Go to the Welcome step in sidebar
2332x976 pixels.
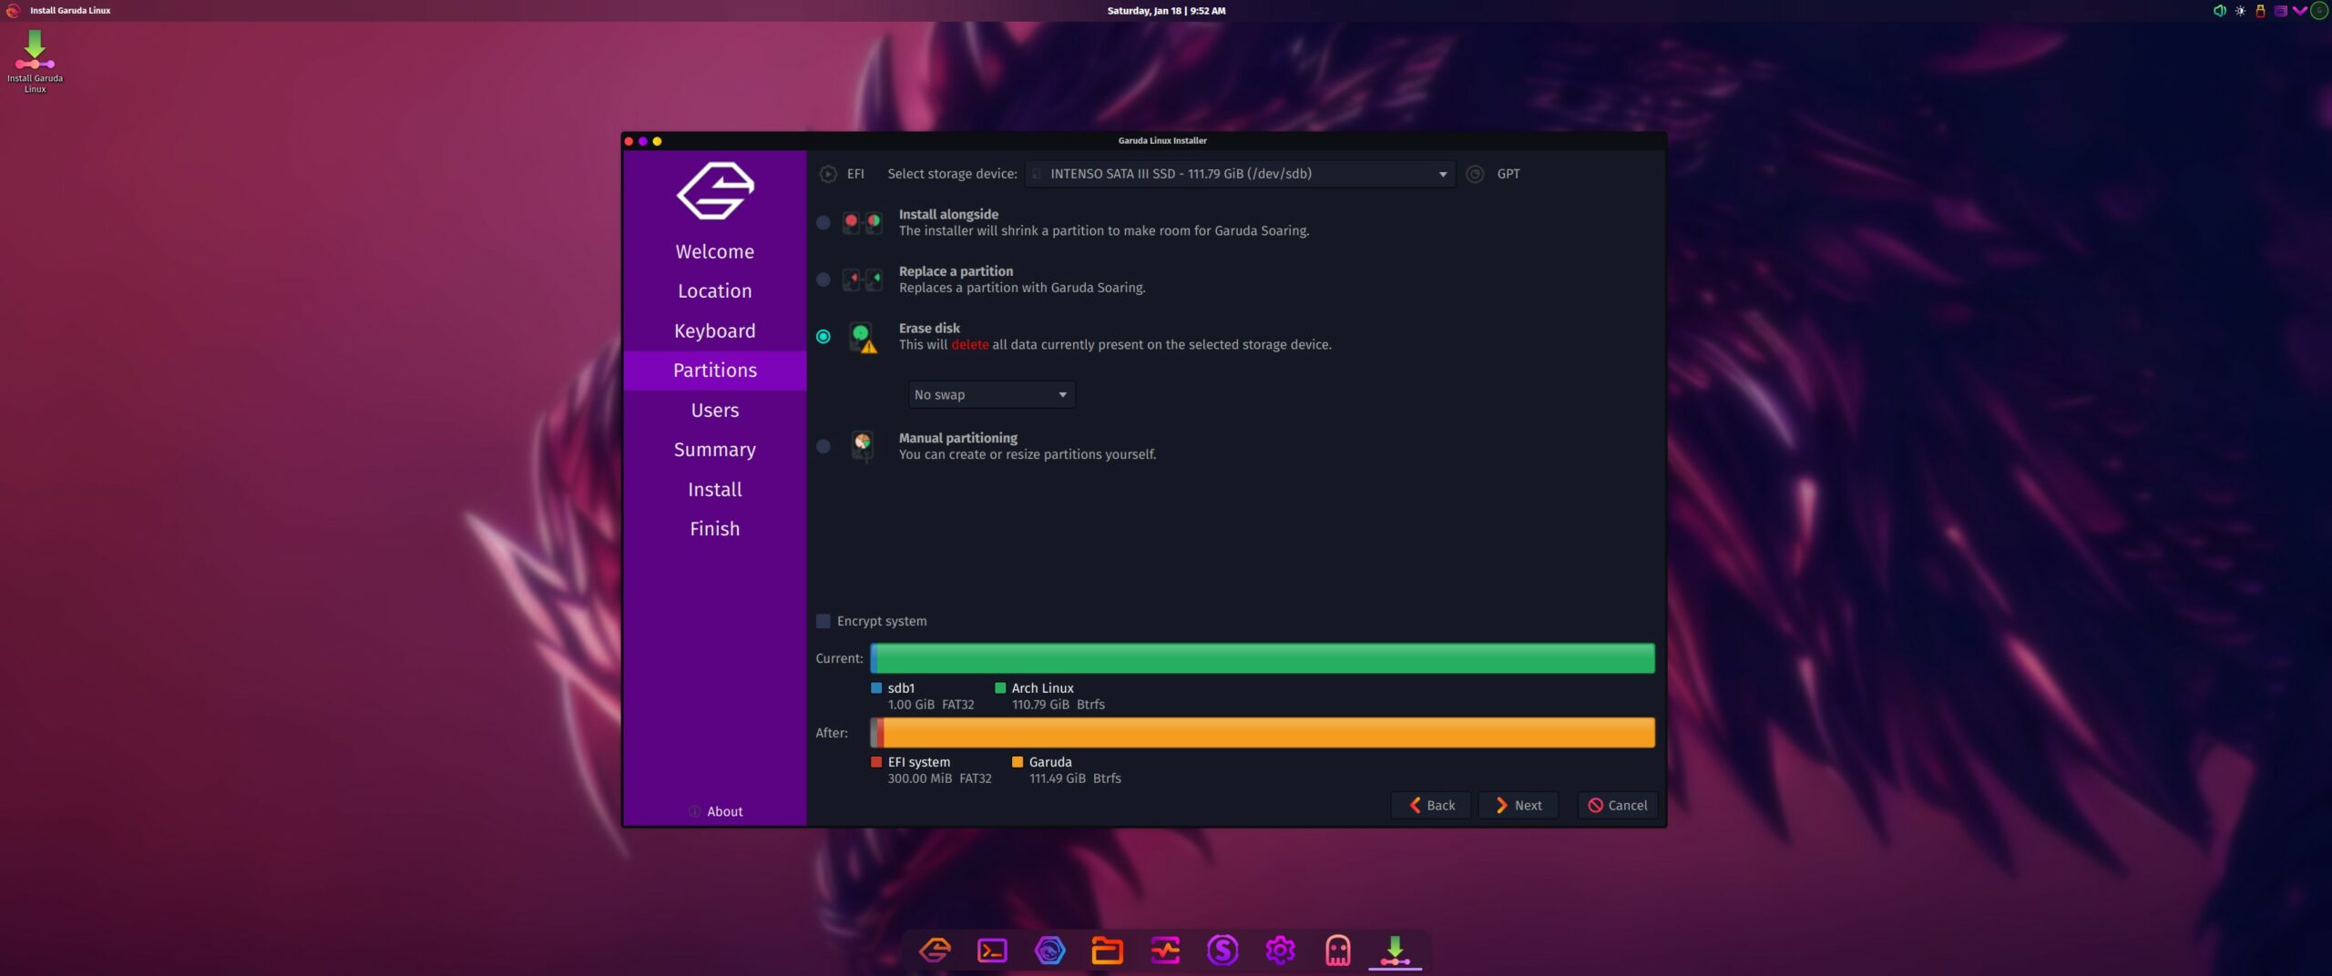[715, 251]
